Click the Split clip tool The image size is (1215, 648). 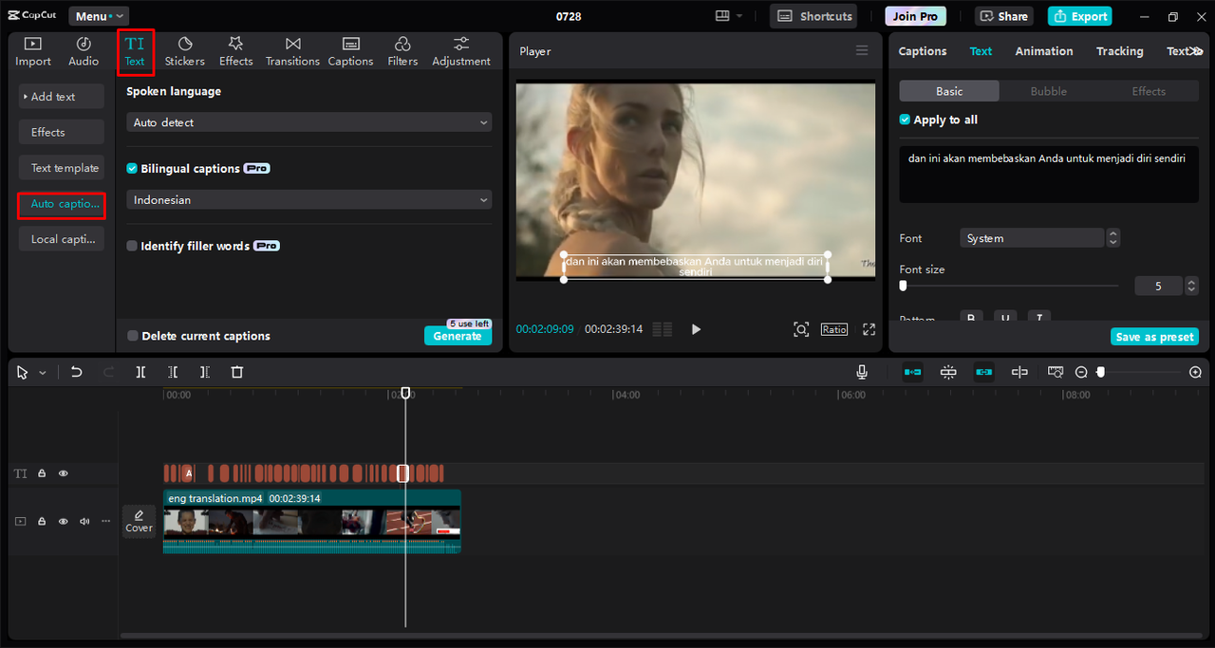point(140,372)
